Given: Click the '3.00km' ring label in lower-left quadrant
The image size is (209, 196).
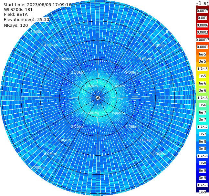Looking at the screenshot, I should click(x=64, y=140).
